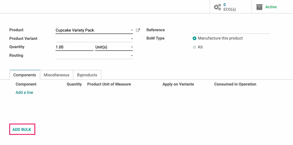Switch to the Miscellaneous tab
Image resolution: width=293 pixels, height=145 pixels.
(x=56, y=75)
